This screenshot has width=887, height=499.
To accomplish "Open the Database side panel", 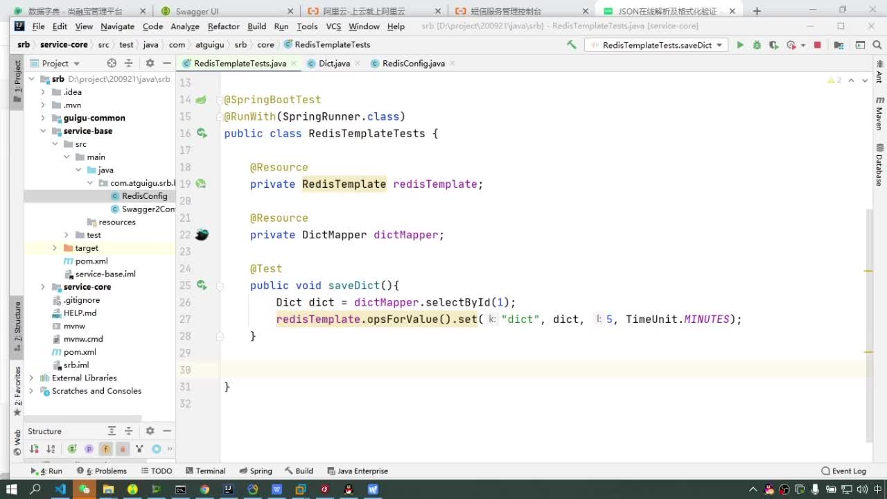I will 879,165.
